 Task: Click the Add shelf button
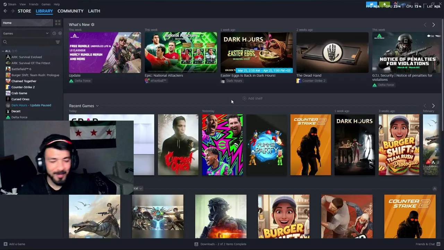coord(252,98)
